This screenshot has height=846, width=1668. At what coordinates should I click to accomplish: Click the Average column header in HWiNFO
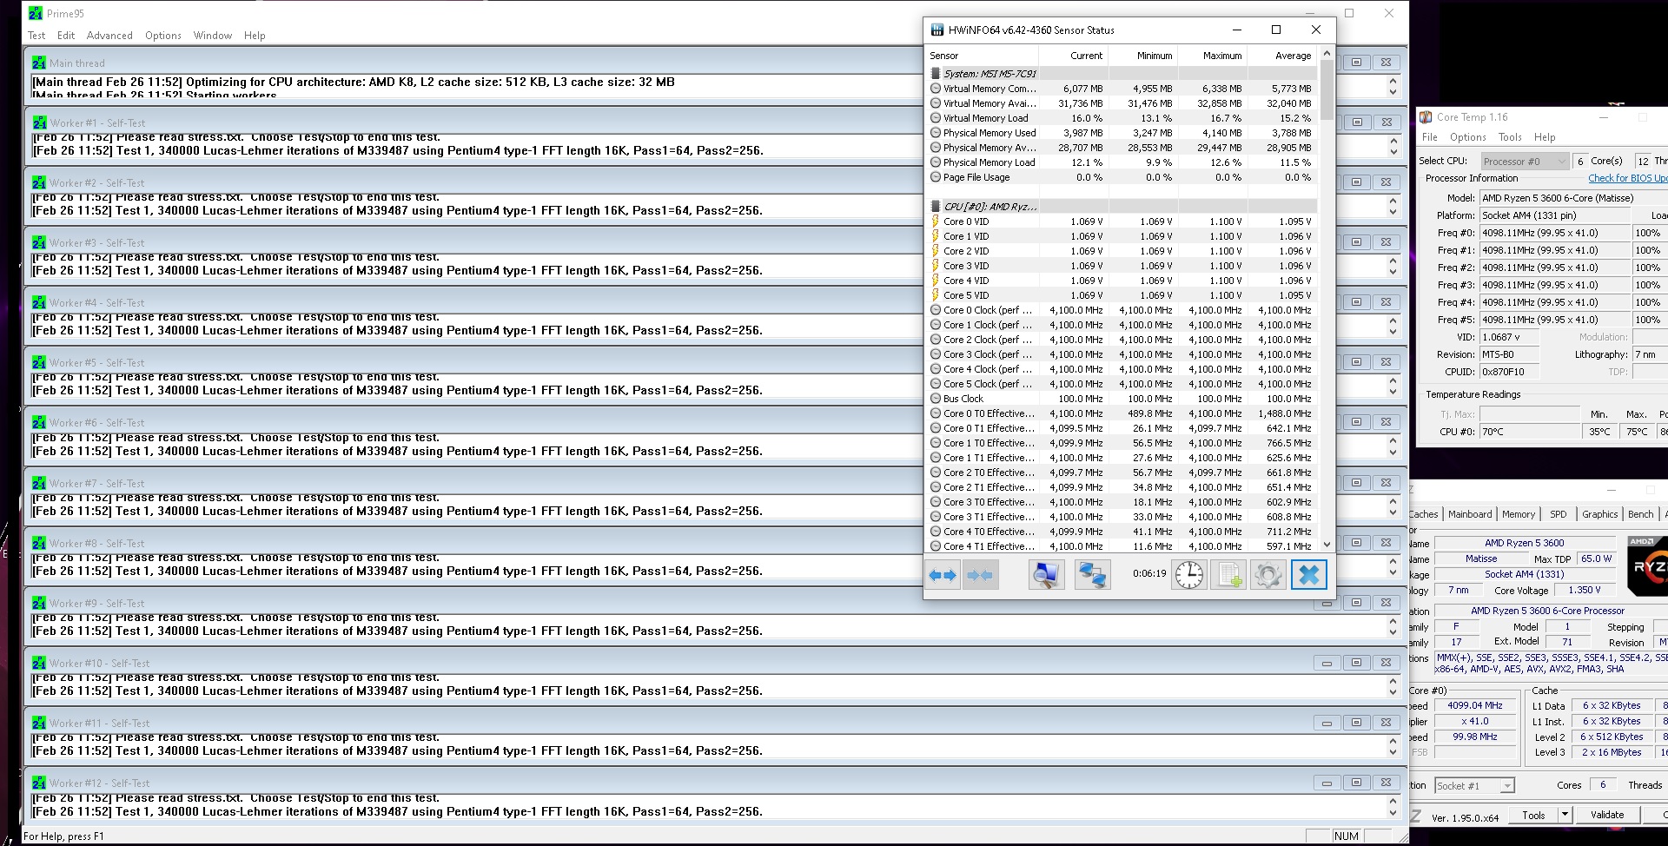click(x=1281, y=56)
